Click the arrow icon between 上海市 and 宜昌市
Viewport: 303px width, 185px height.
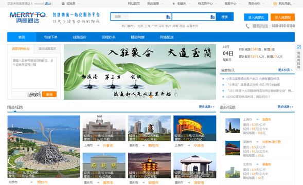(x=257, y=120)
